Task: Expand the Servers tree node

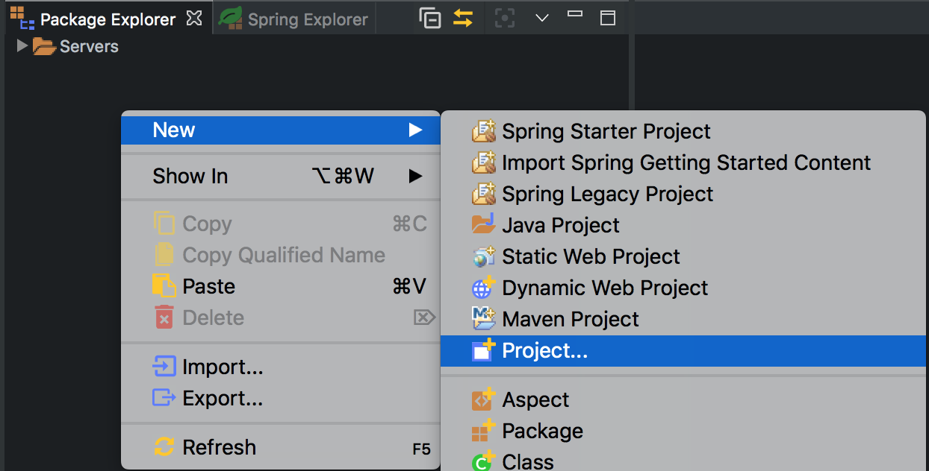Action: coord(22,46)
